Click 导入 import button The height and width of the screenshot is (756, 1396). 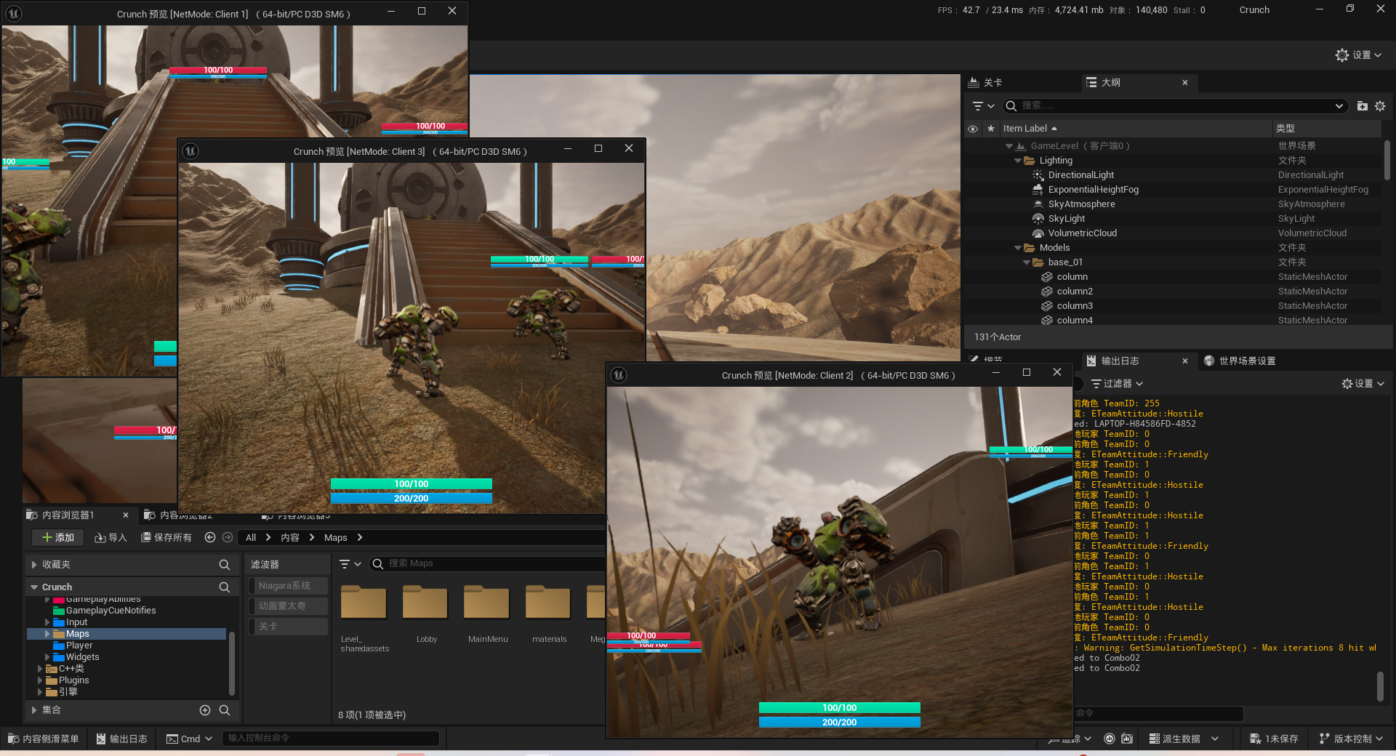[111, 538]
